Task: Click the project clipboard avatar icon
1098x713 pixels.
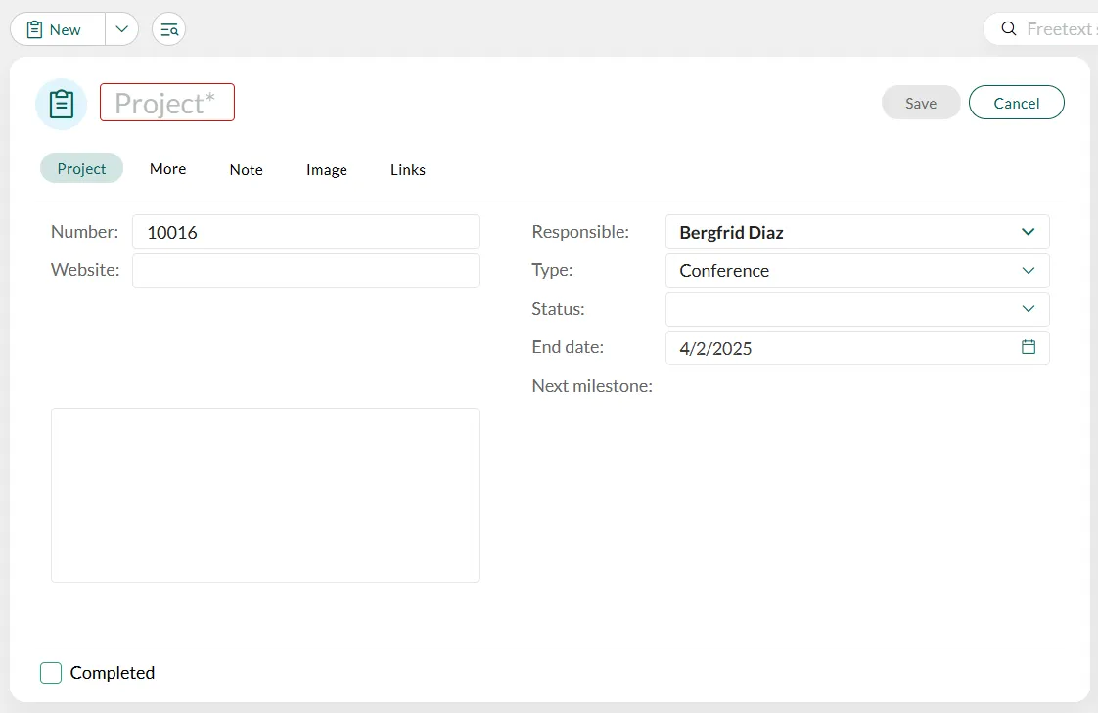Action: click(61, 104)
